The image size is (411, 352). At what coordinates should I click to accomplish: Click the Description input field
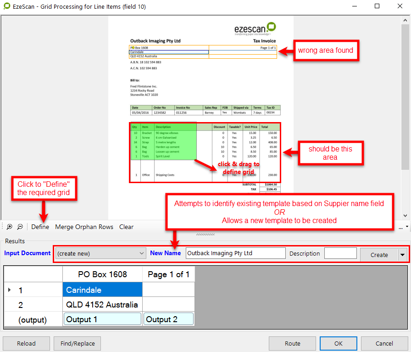coord(340,253)
